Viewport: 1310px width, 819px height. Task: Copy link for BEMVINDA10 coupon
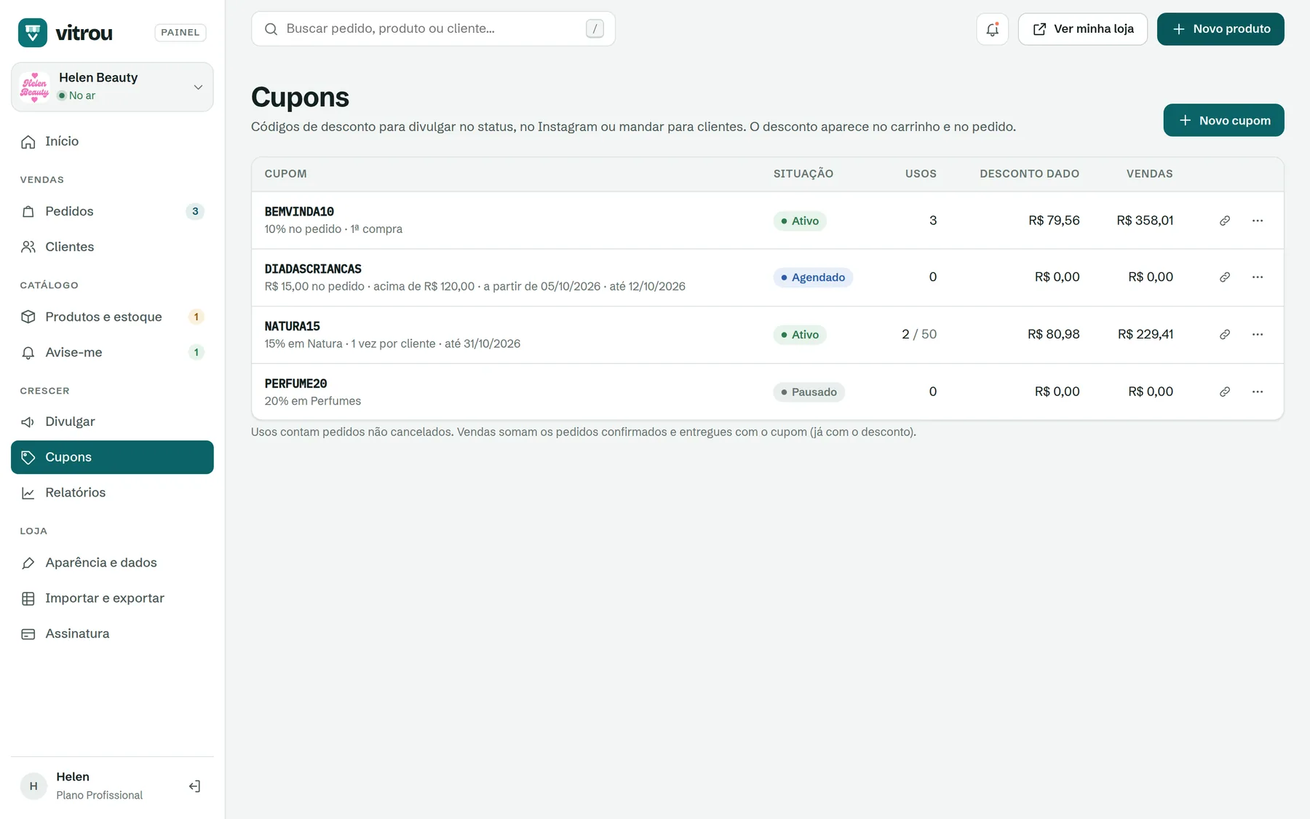point(1225,221)
